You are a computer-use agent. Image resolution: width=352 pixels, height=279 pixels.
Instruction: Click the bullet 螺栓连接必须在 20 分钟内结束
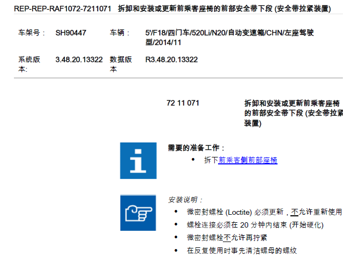point(255,225)
